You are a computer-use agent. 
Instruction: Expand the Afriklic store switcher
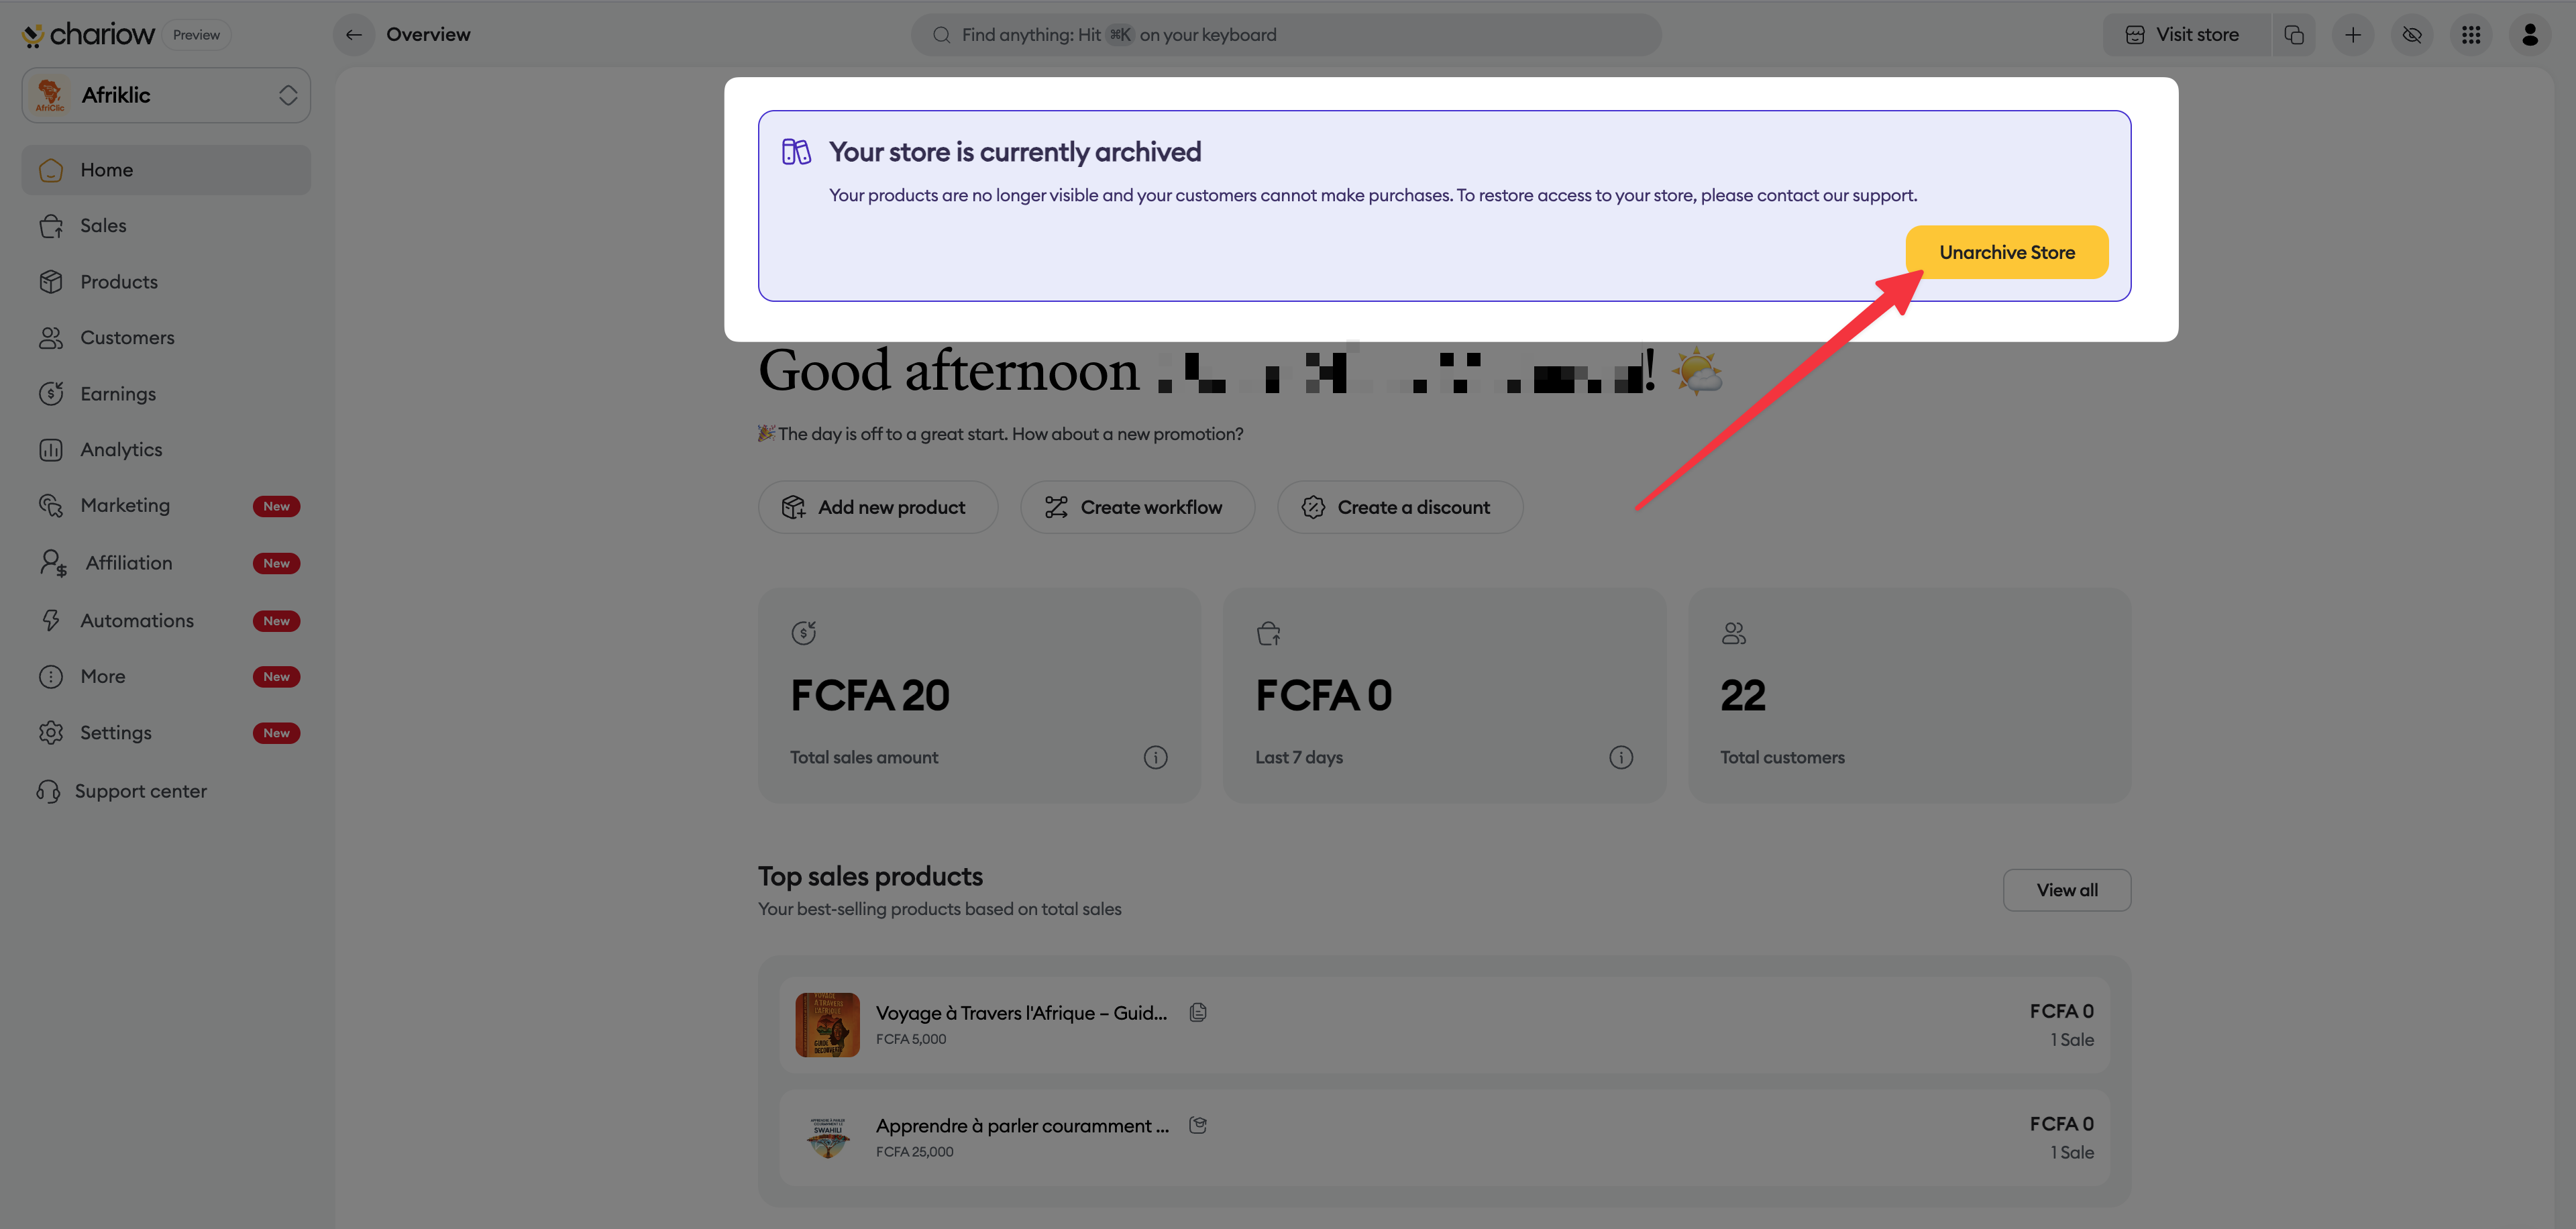tap(166, 95)
